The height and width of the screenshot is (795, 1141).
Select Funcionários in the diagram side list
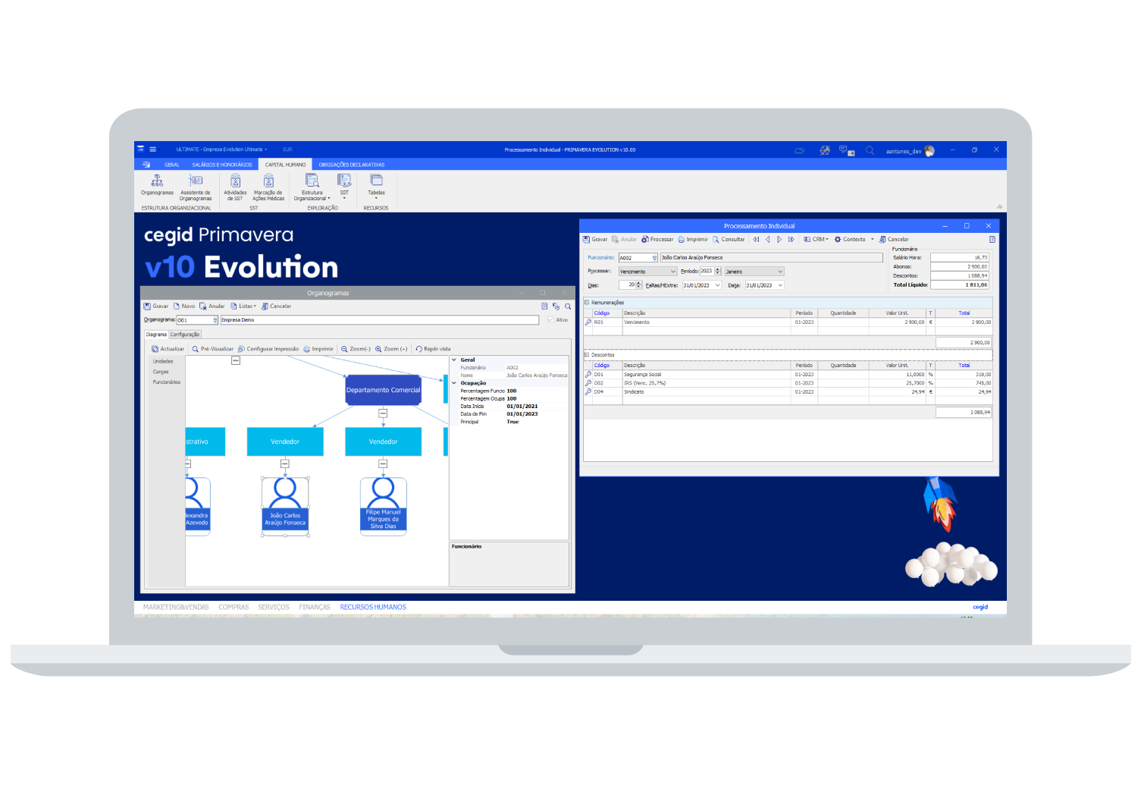[x=167, y=382]
